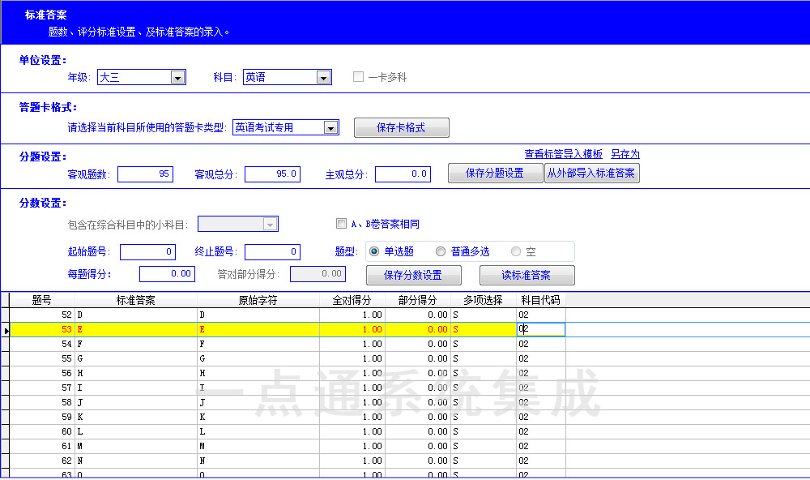This screenshot has height=480, width=810.
Task: Open the 查看标答导入模板 link
Action: click(x=563, y=154)
